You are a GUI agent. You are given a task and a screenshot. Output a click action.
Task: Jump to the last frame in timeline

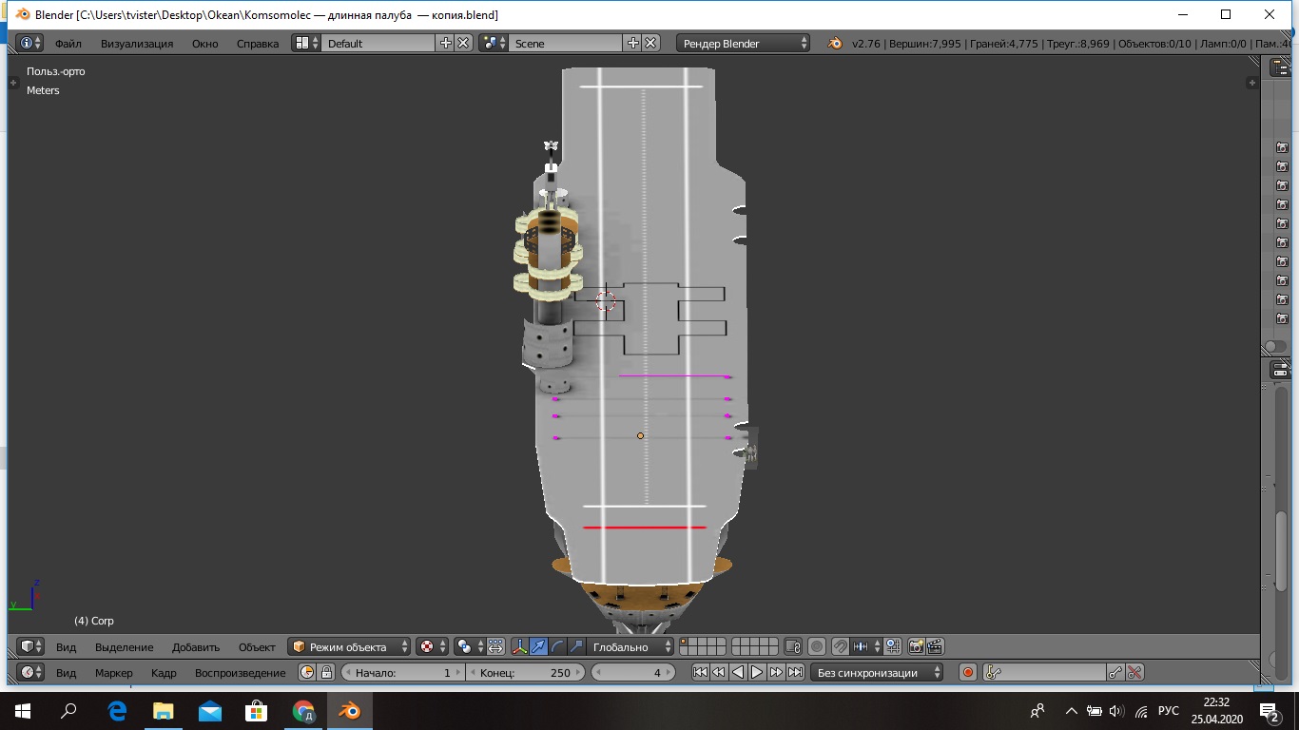tap(795, 672)
